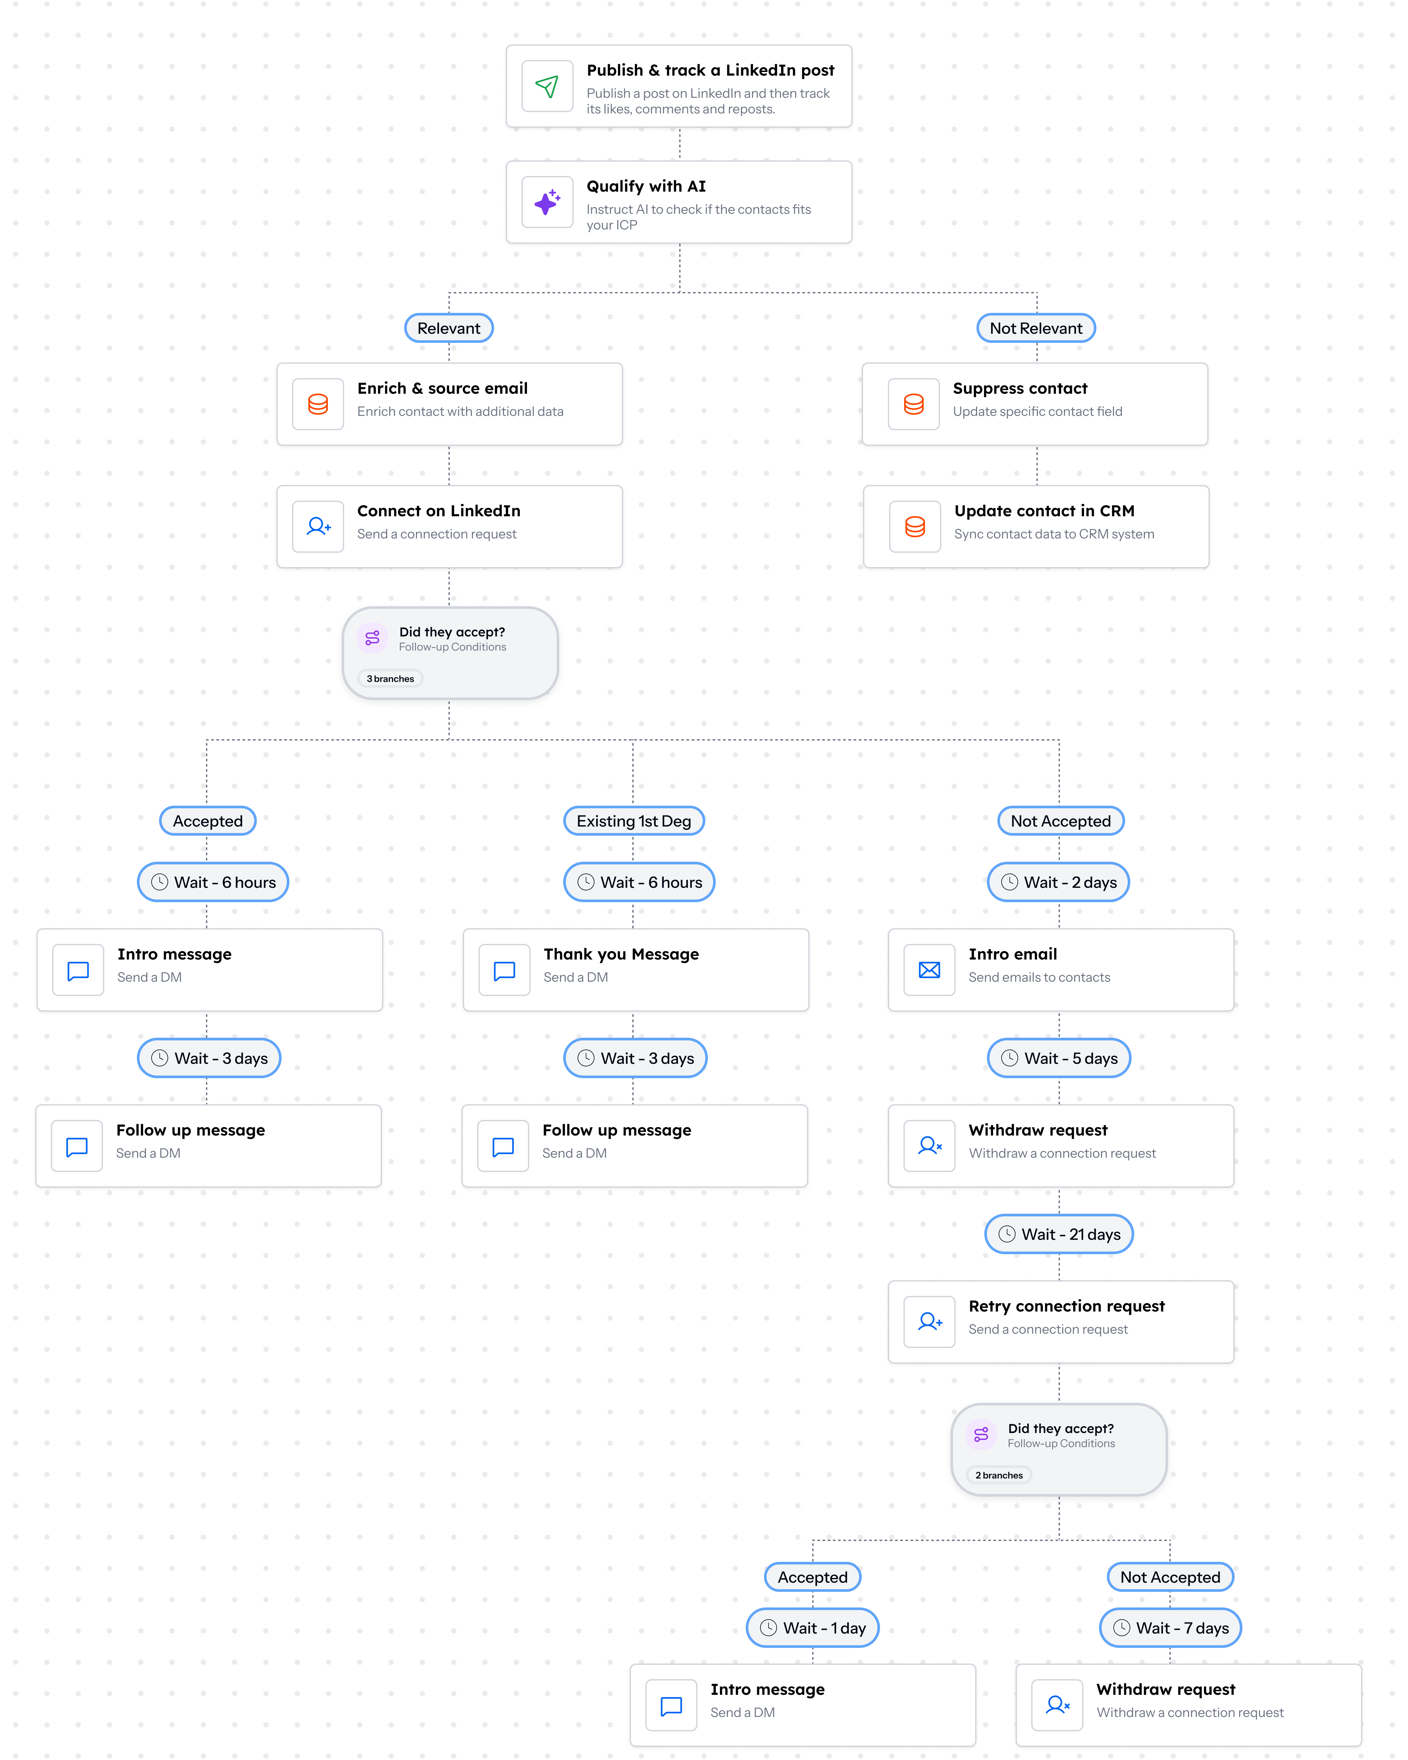Click the "Enrich & source email" title
1408x1760 pixels.
(442, 389)
